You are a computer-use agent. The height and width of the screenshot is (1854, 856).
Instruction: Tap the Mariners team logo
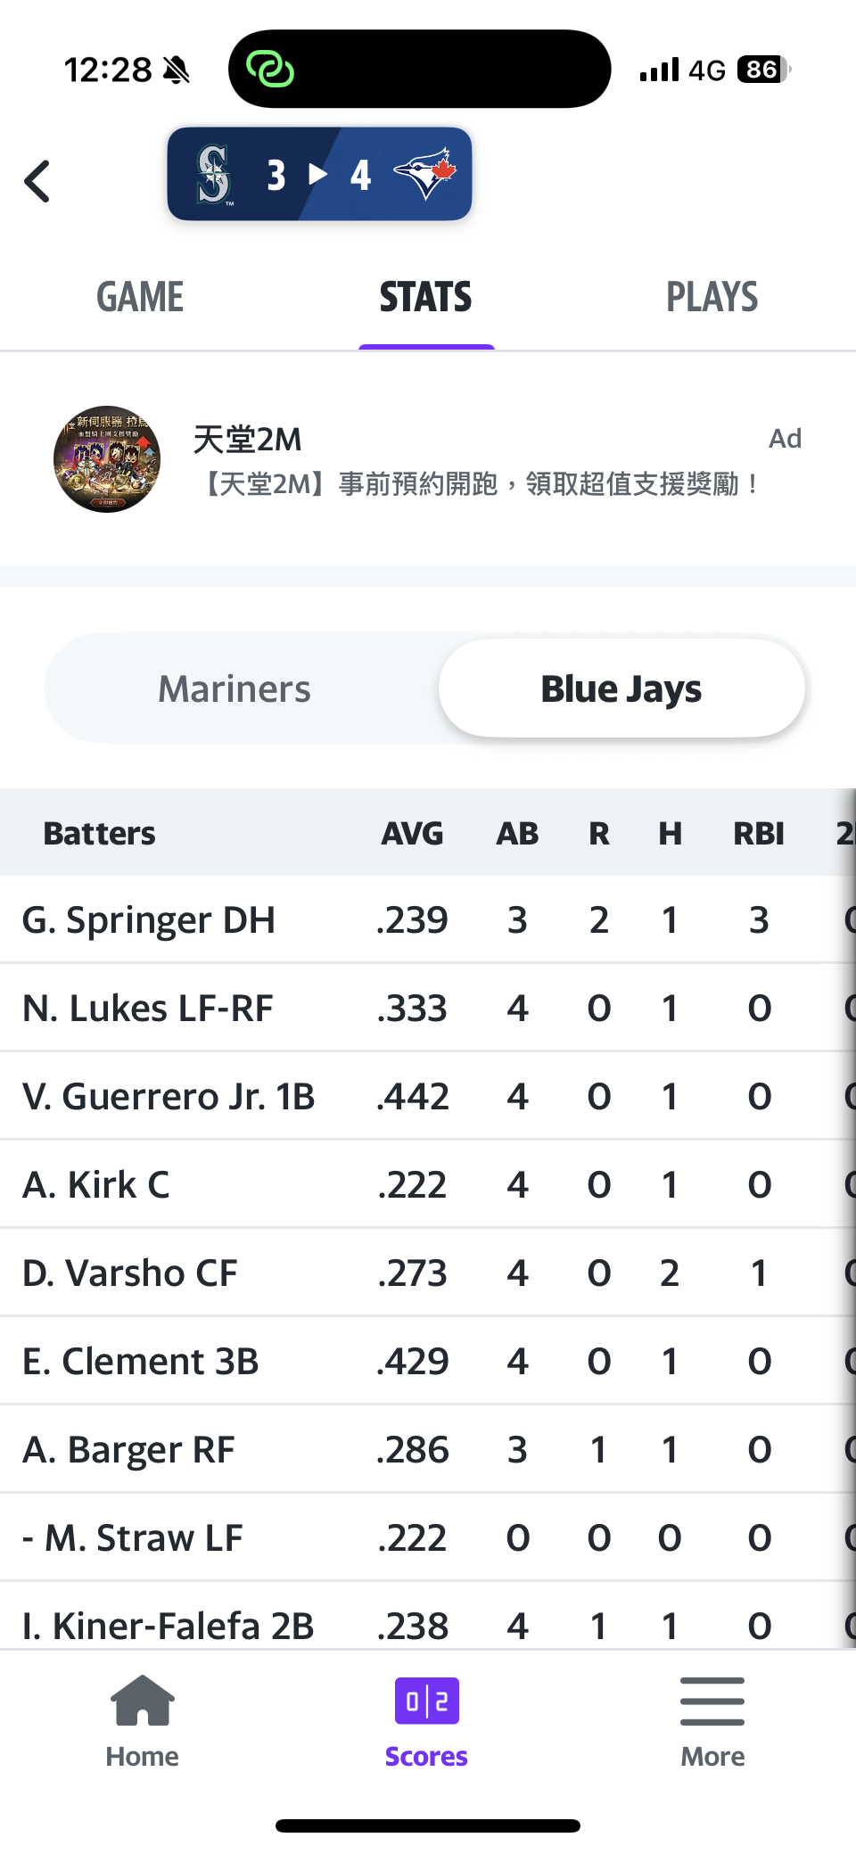(x=214, y=175)
